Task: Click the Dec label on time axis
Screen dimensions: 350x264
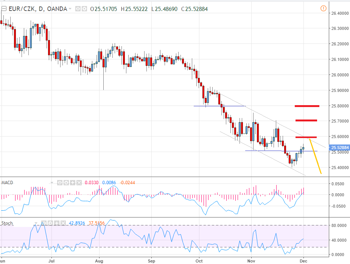Action: pos(303,261)
